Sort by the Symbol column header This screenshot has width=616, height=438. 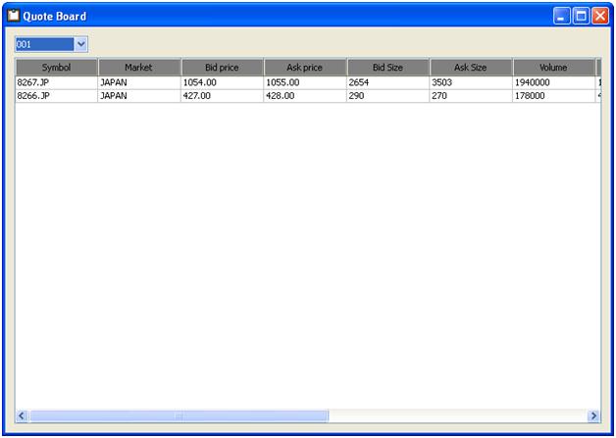[56, 68]
